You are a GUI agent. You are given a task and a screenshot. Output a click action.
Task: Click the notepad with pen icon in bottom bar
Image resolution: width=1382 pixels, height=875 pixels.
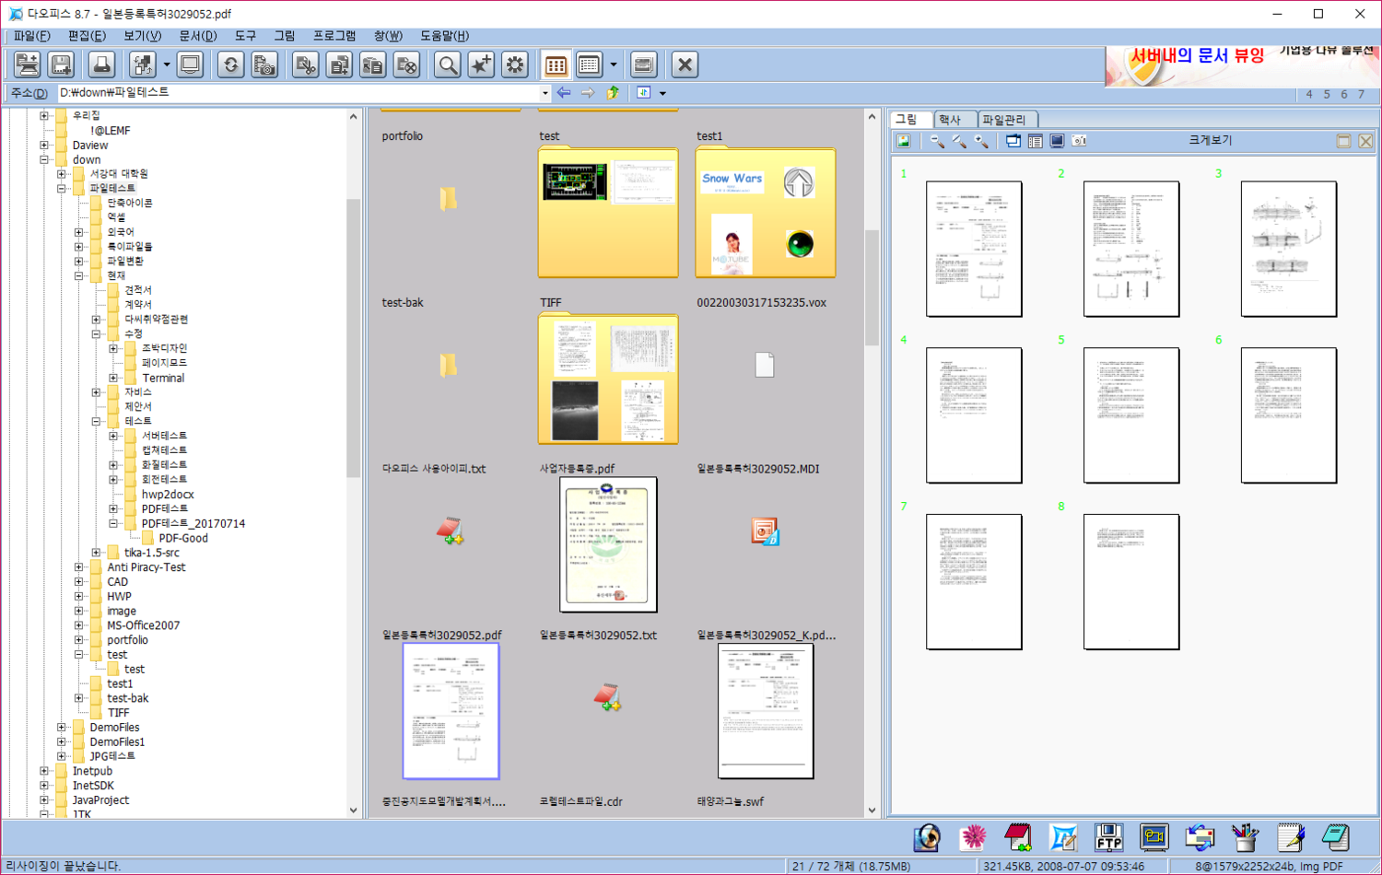[x=1290, y=837]
